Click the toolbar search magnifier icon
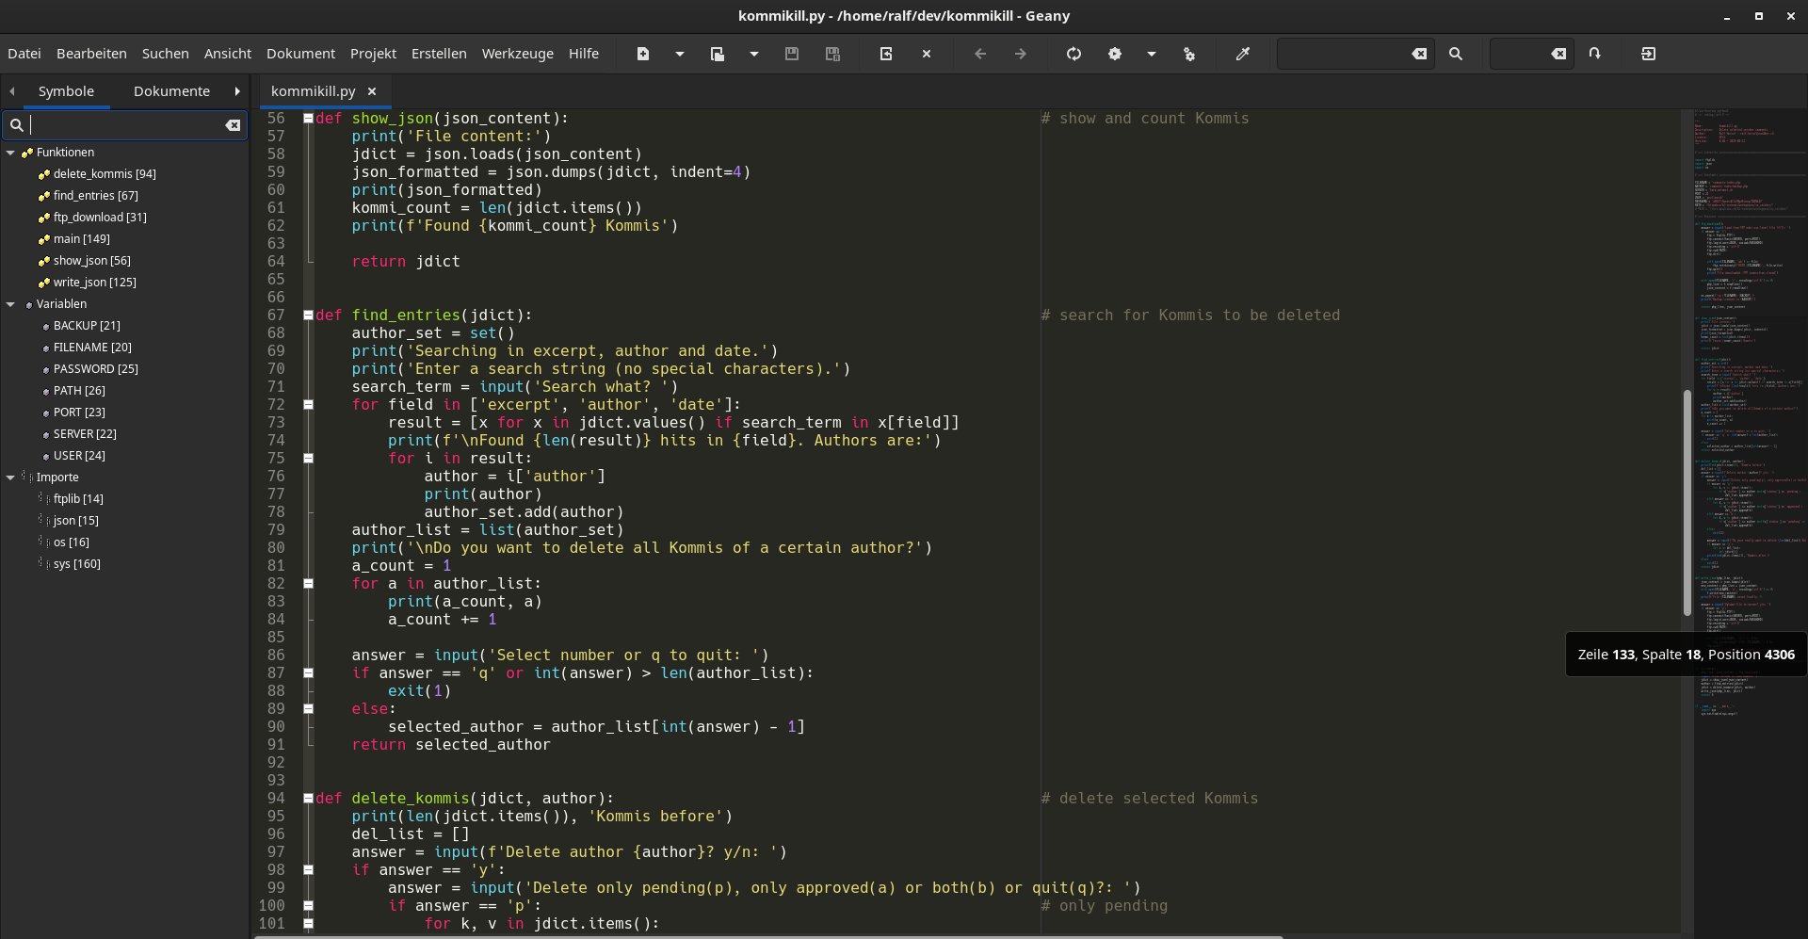 coord(1456,54)
